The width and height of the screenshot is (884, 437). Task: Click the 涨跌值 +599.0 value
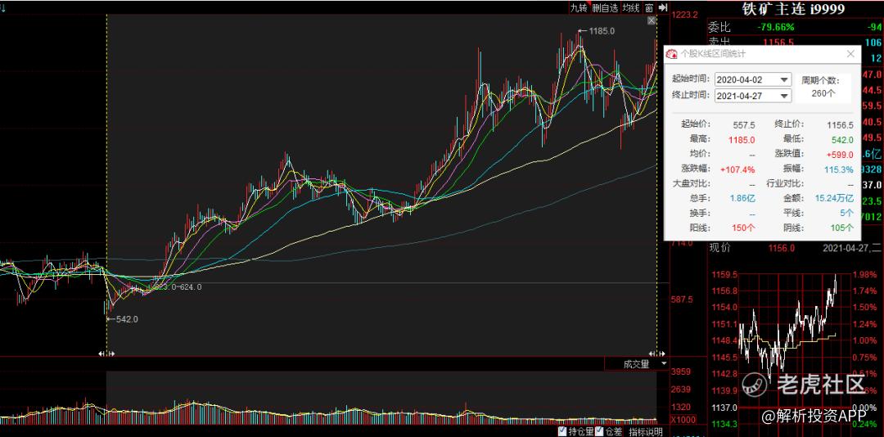(x=840, y=154)
